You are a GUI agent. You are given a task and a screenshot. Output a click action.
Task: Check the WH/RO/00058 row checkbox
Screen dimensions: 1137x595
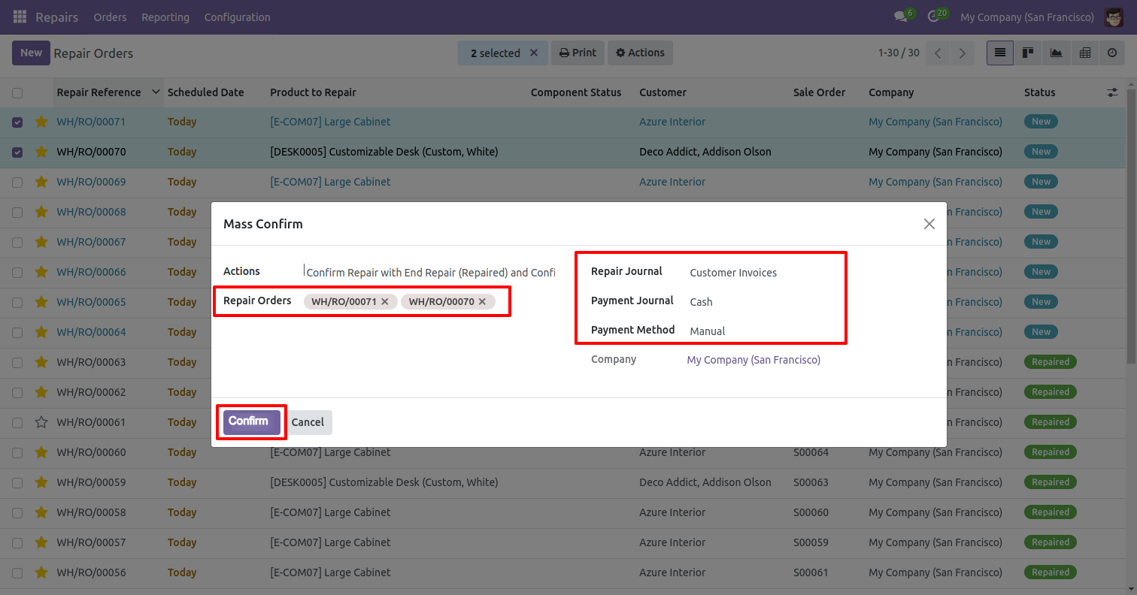pos(17,513)
